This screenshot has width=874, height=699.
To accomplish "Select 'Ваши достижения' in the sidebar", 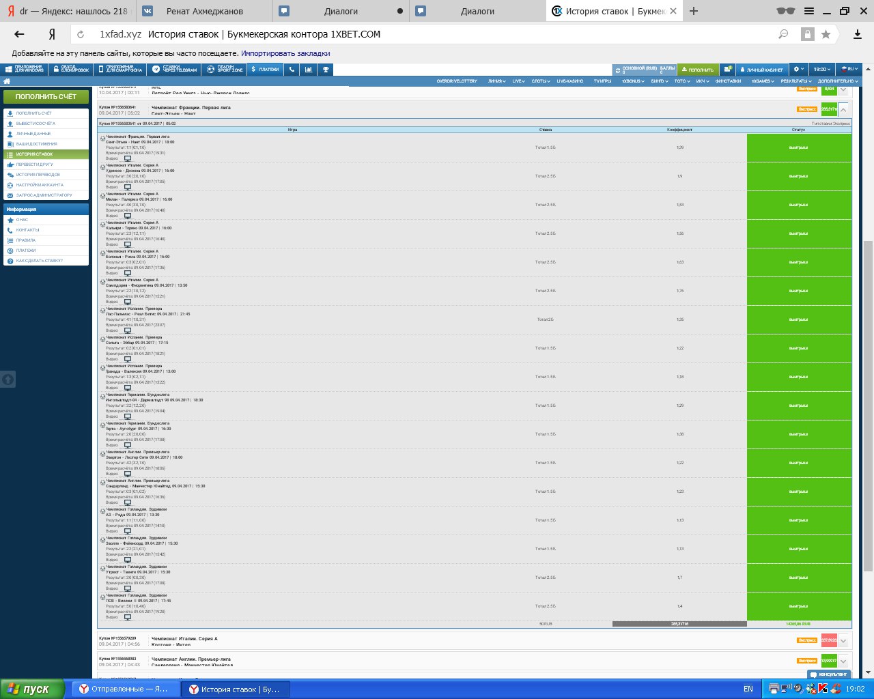I will 46,144.
